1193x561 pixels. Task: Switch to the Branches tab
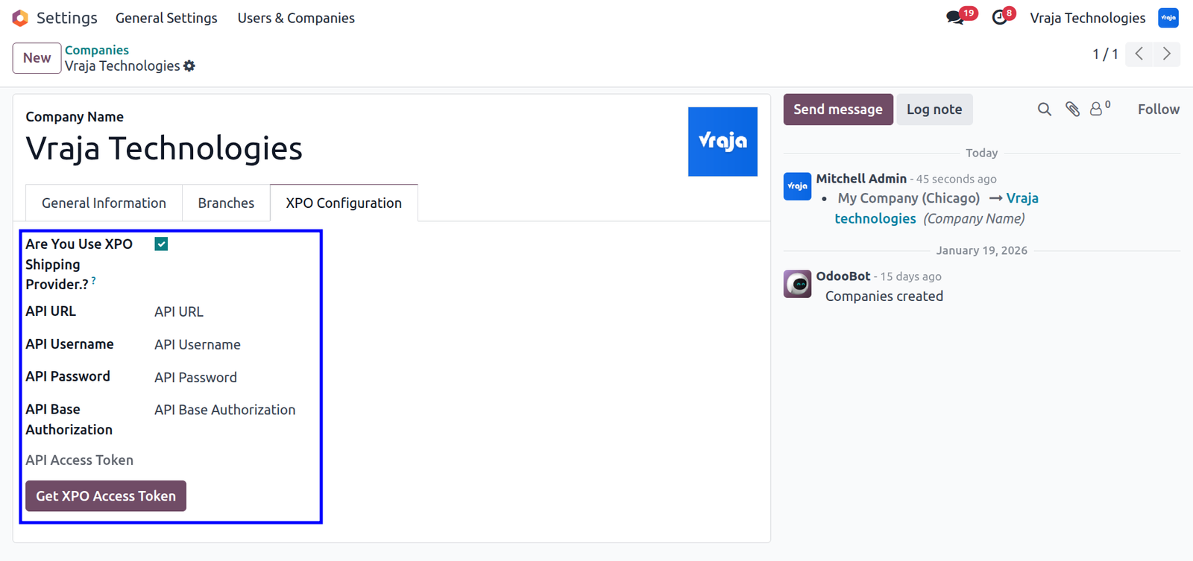coord(226,203)
